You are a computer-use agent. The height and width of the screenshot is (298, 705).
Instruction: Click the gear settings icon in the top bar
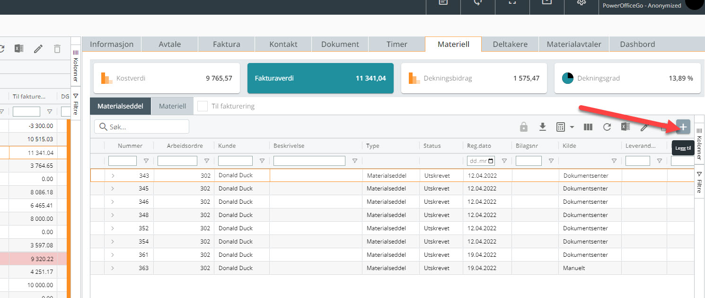[x=582, y=3]
